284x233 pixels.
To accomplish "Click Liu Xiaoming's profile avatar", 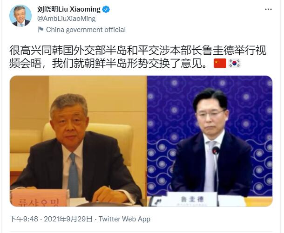I will pyautogui.click(x=20, y=16).
